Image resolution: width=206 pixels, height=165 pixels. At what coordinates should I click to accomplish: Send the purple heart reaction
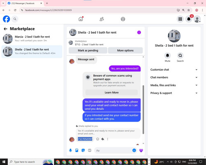[x=141, y=151]
